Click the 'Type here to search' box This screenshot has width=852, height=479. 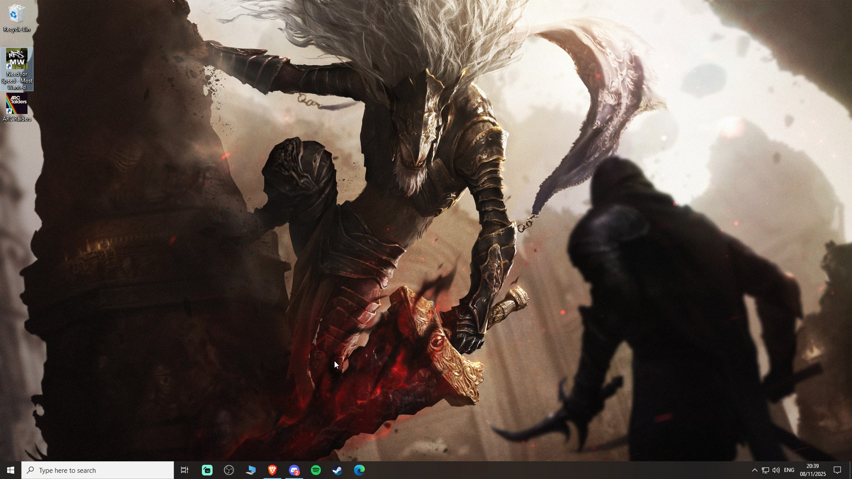coord(98,470)
